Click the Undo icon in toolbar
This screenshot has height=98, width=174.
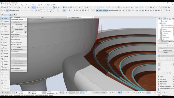20,7
